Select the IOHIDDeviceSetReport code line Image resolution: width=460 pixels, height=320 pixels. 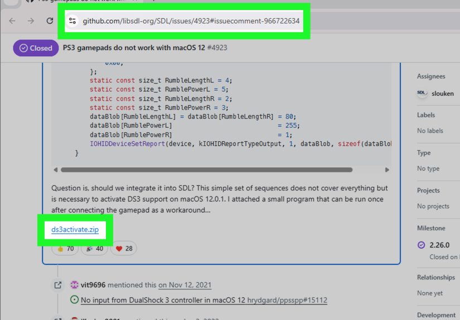(240, 144)
